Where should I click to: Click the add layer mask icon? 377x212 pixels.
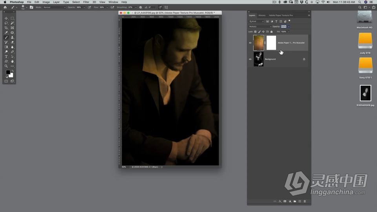pyautogui.click(x=285, y=201)
